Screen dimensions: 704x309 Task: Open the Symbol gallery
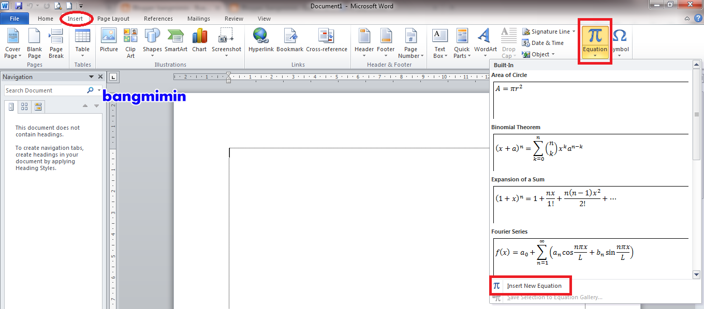(x=620, y=42)
